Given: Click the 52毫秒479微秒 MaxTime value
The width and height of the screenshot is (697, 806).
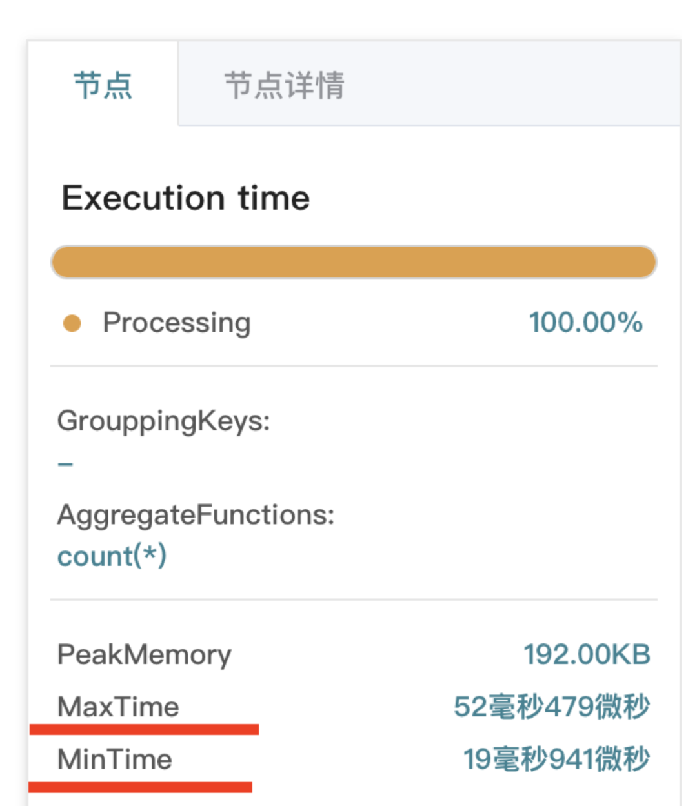Looking at the screenshot, I should [x=552, y=707].
